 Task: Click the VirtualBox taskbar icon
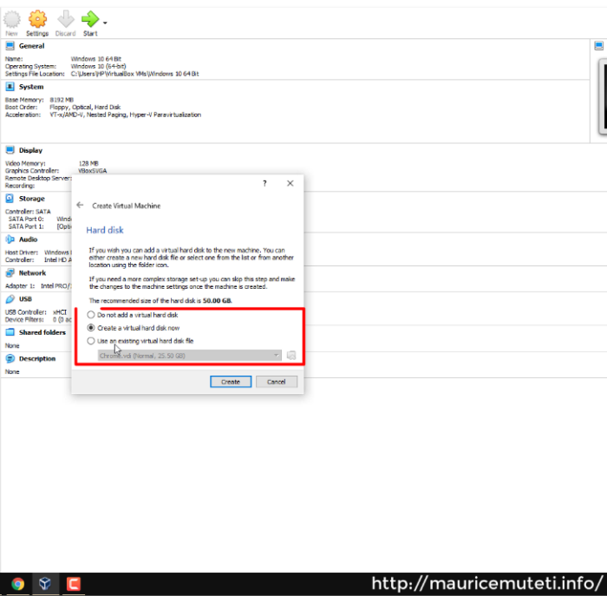(45, 583)
